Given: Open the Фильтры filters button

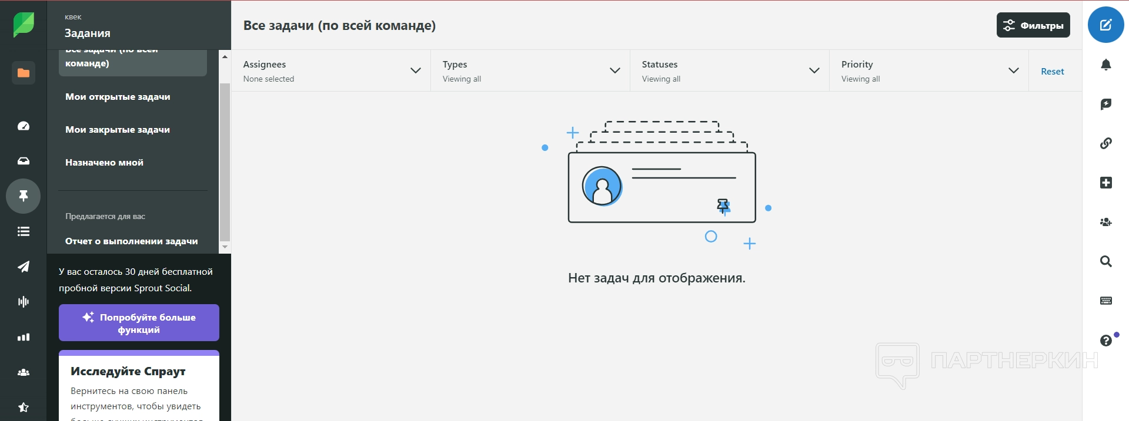Looking at the screenshot, I should tap(1033, 25).
